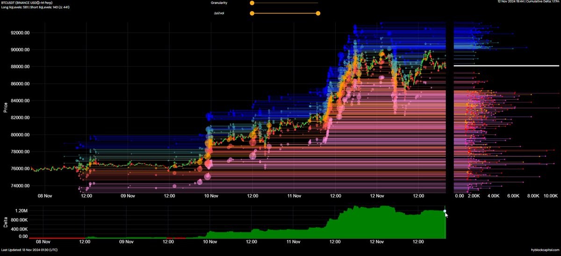
Task: Click the 76000.00 price tick
Action: [21, 169]
